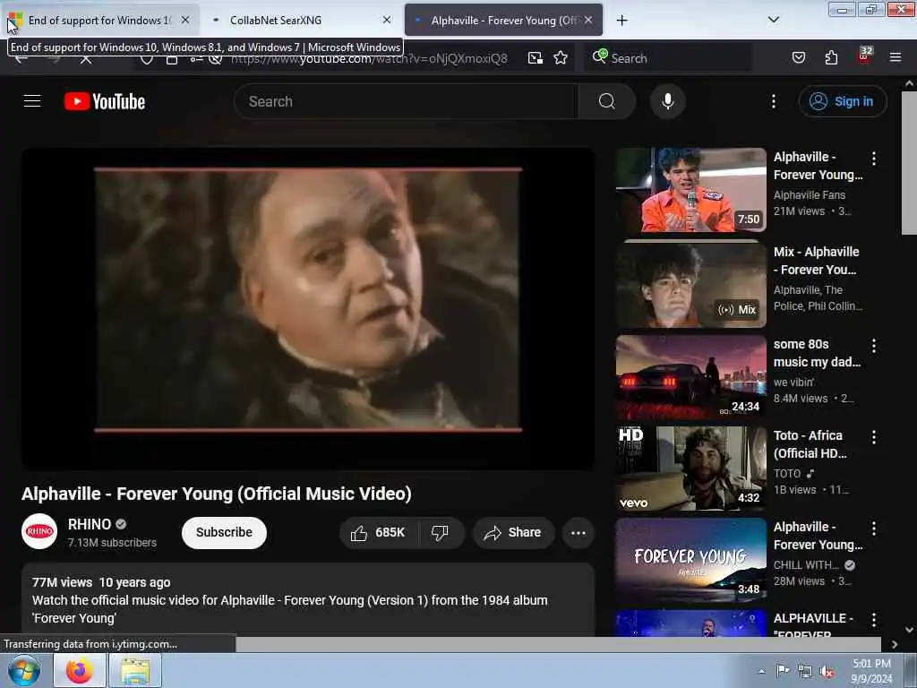Click the '77M views 10 years ago' text

point(101,582)
